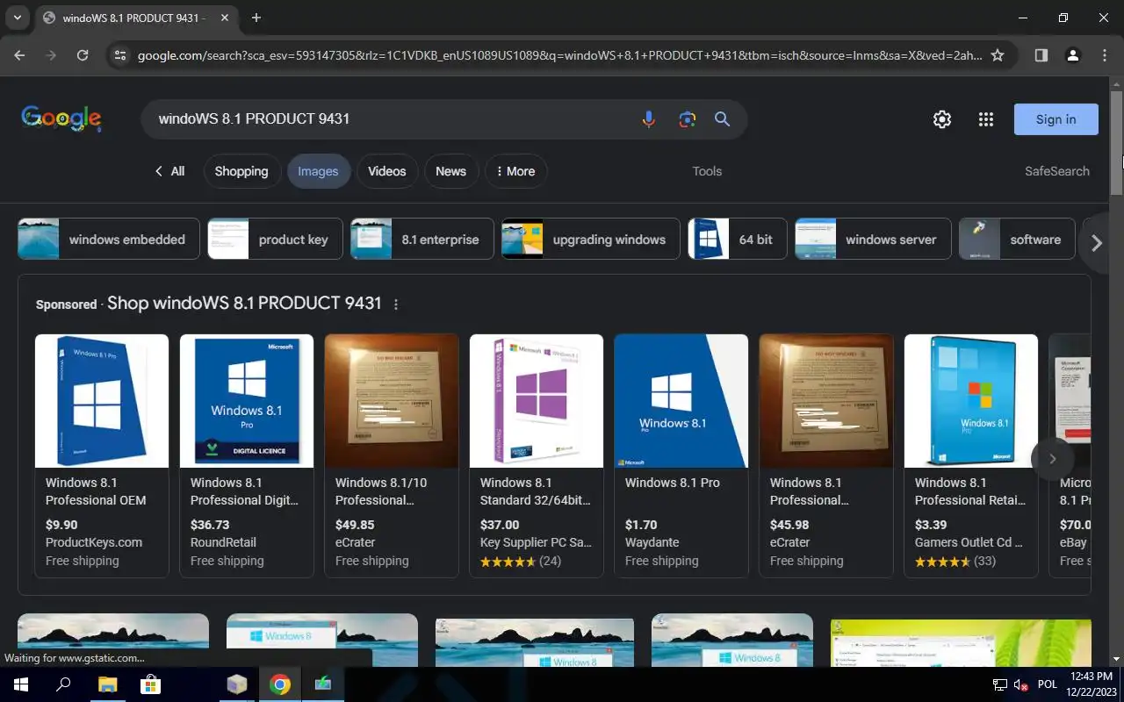This screenshot has width=1124, height=702.
Task: Filter by windows embedded chip
Action: pos(107,239)
